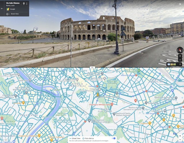Viewport: 184px width, 143px height.
Task: Zoom in the Street View panorama
Action: (x=180, y=56)
